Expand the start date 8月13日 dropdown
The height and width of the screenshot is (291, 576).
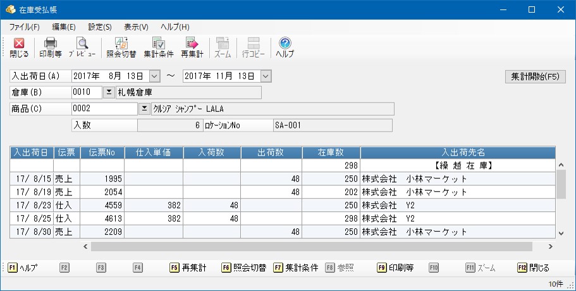(x=155, y=76)
